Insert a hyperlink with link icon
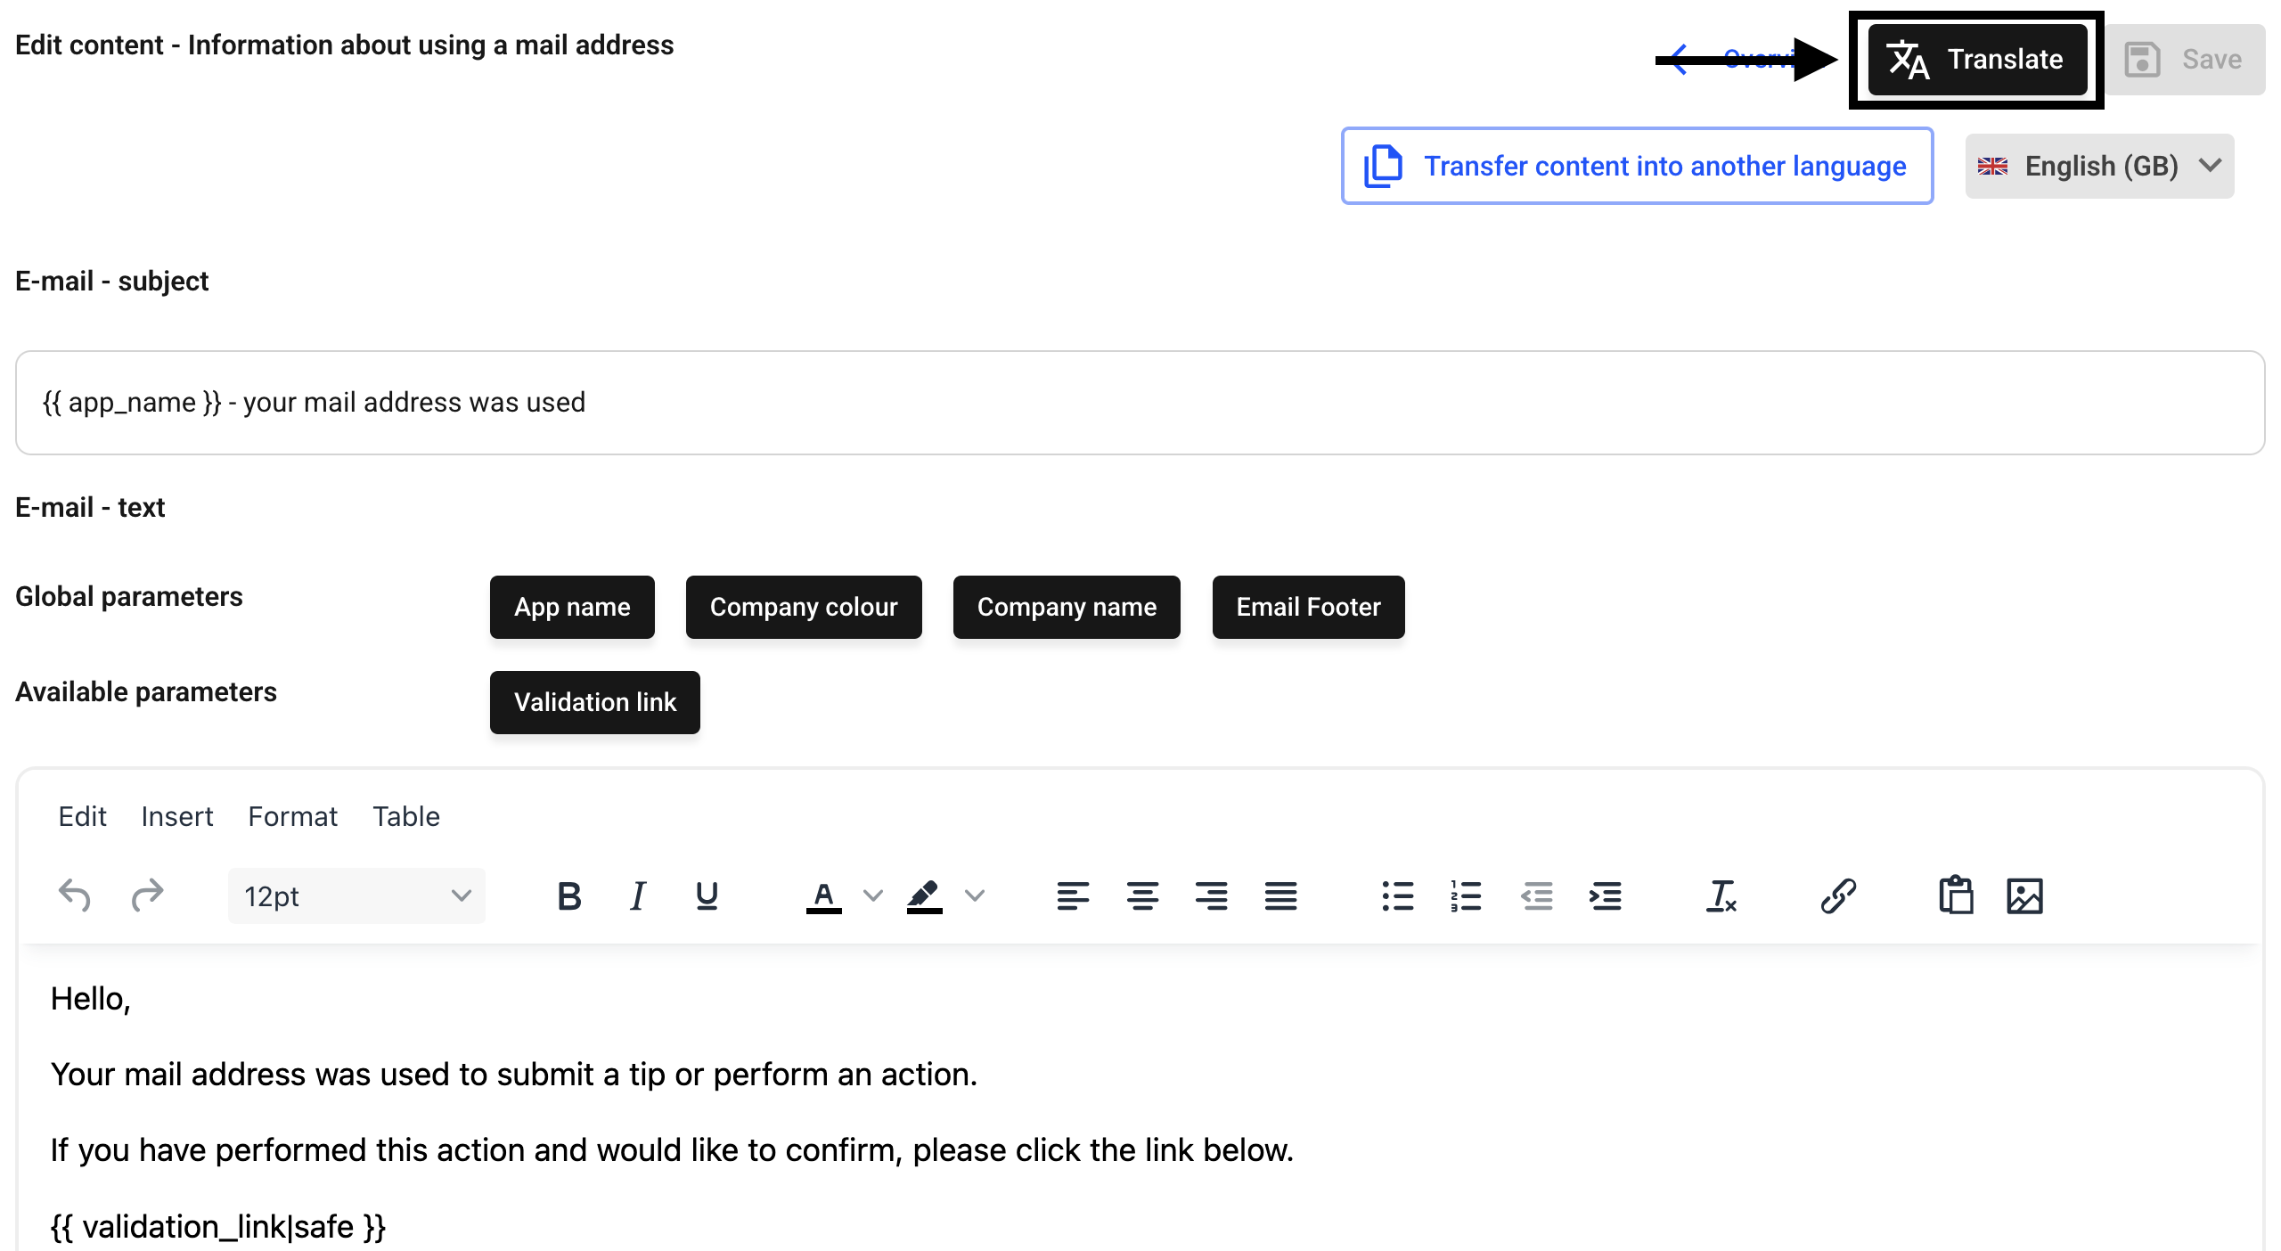 pyautogui.click(x=1837, y=895)
